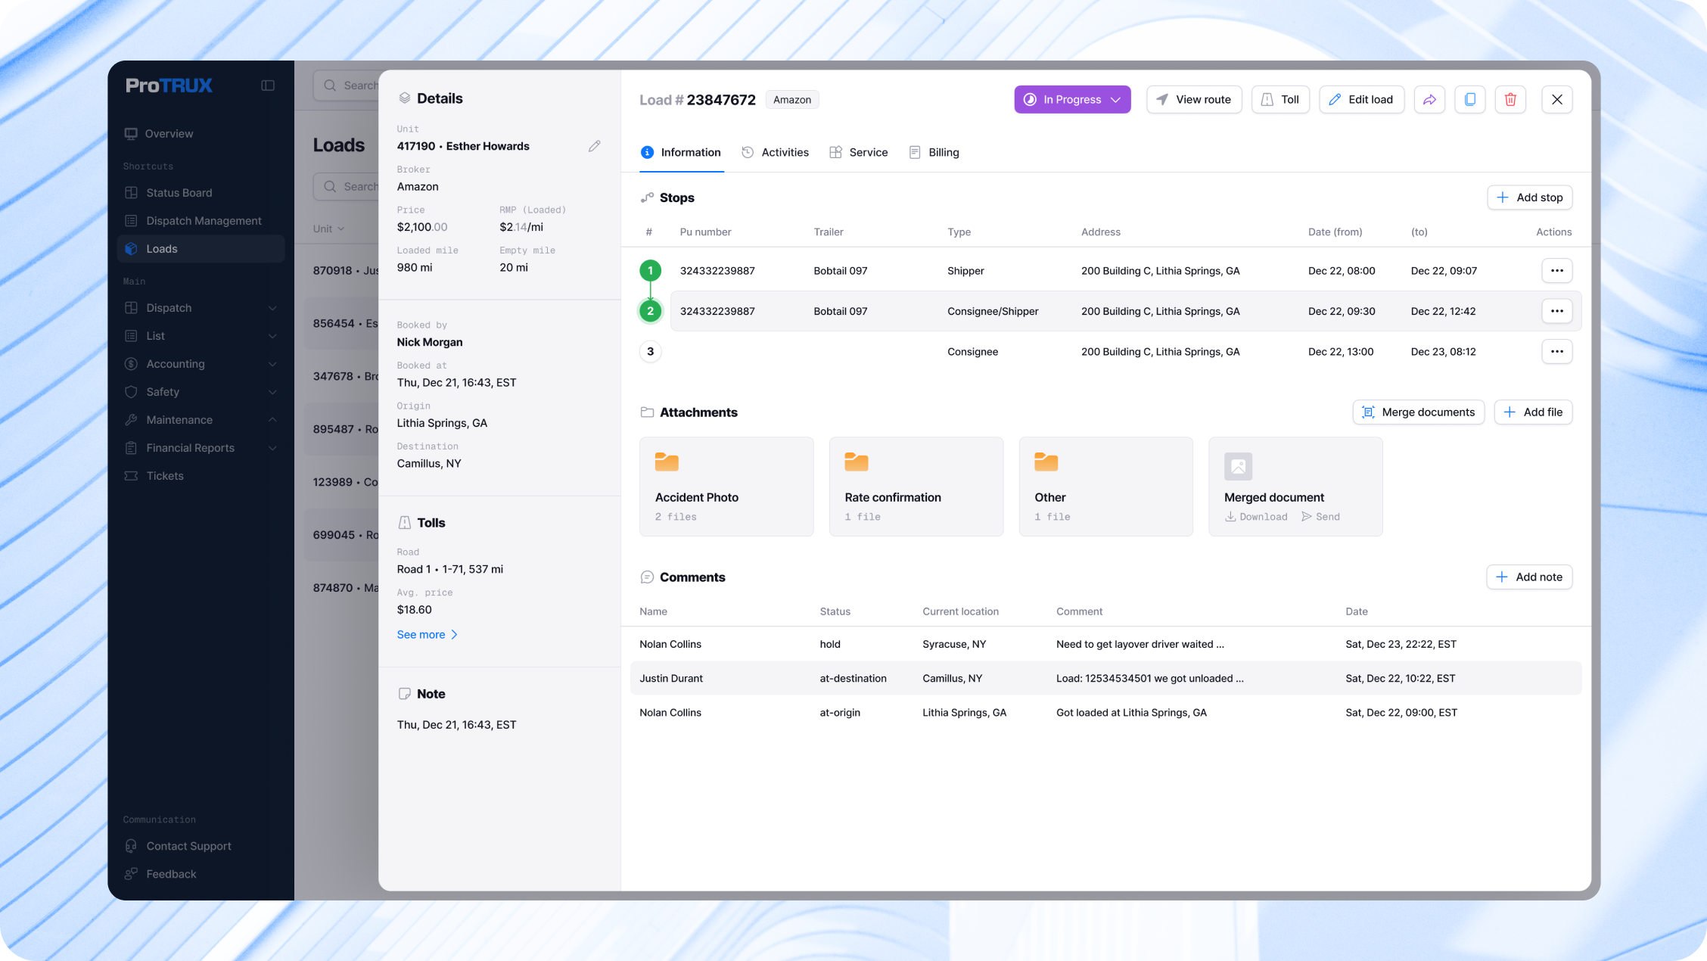Open the Accident Photo folder
Image resolution: width=1707 pixels, height=961 pixels.
726,487
